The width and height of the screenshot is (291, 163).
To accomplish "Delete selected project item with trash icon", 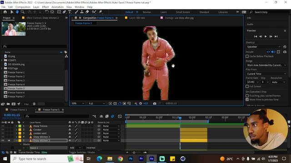I will (x=34, y=104).
